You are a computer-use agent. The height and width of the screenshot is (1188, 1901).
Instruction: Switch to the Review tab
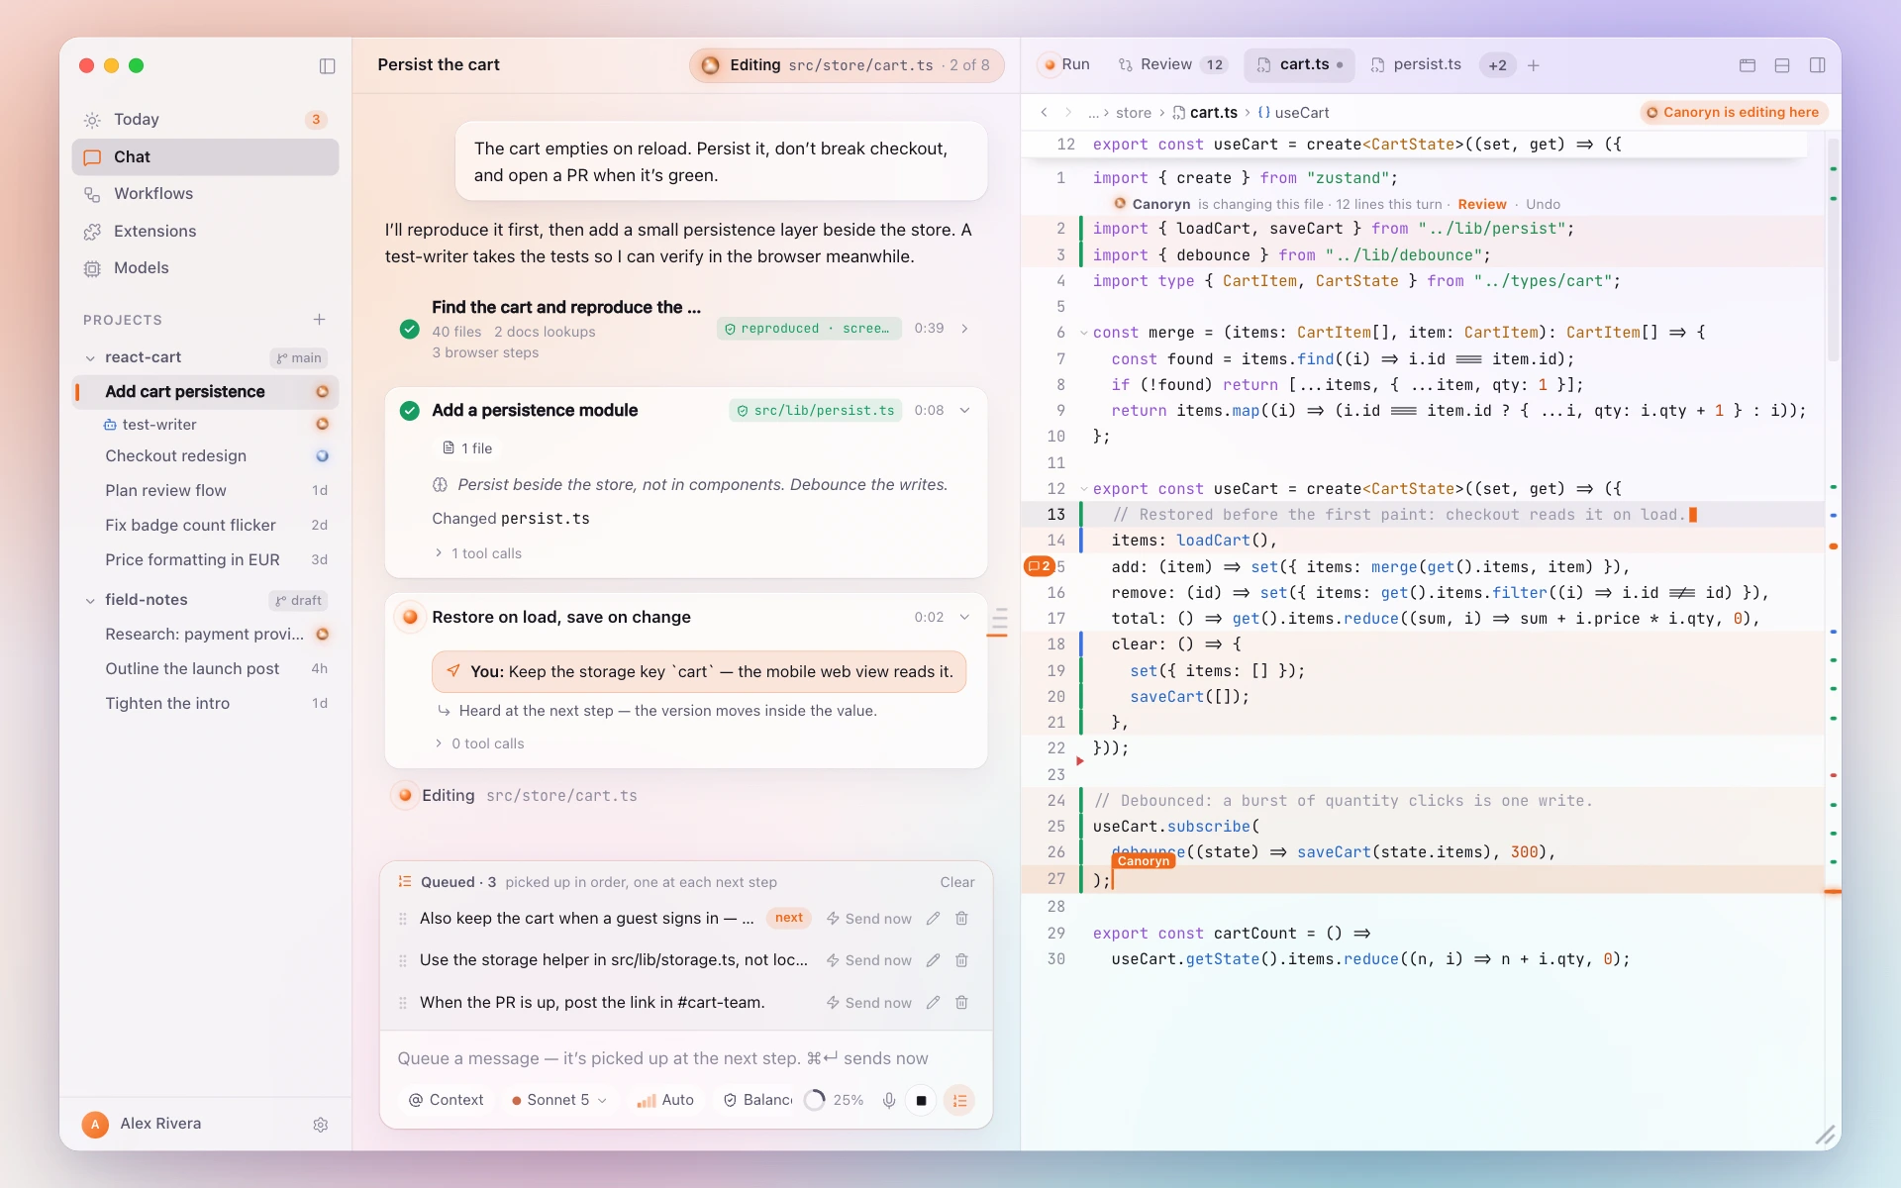click(1171, 65)
